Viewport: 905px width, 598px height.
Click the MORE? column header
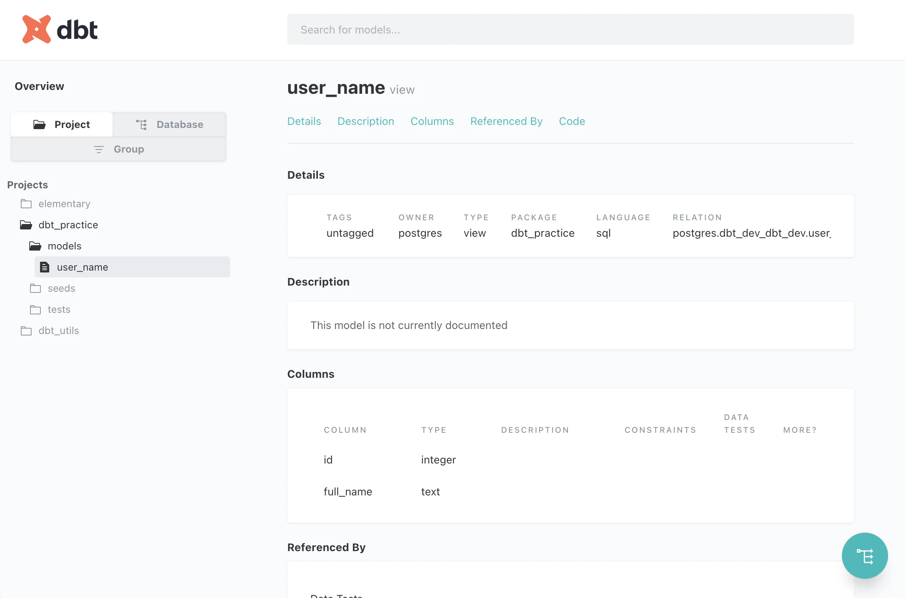800,430
